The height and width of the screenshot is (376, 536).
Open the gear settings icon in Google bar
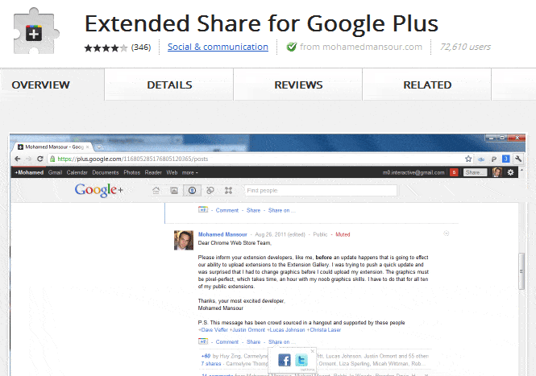pos(511,172)
